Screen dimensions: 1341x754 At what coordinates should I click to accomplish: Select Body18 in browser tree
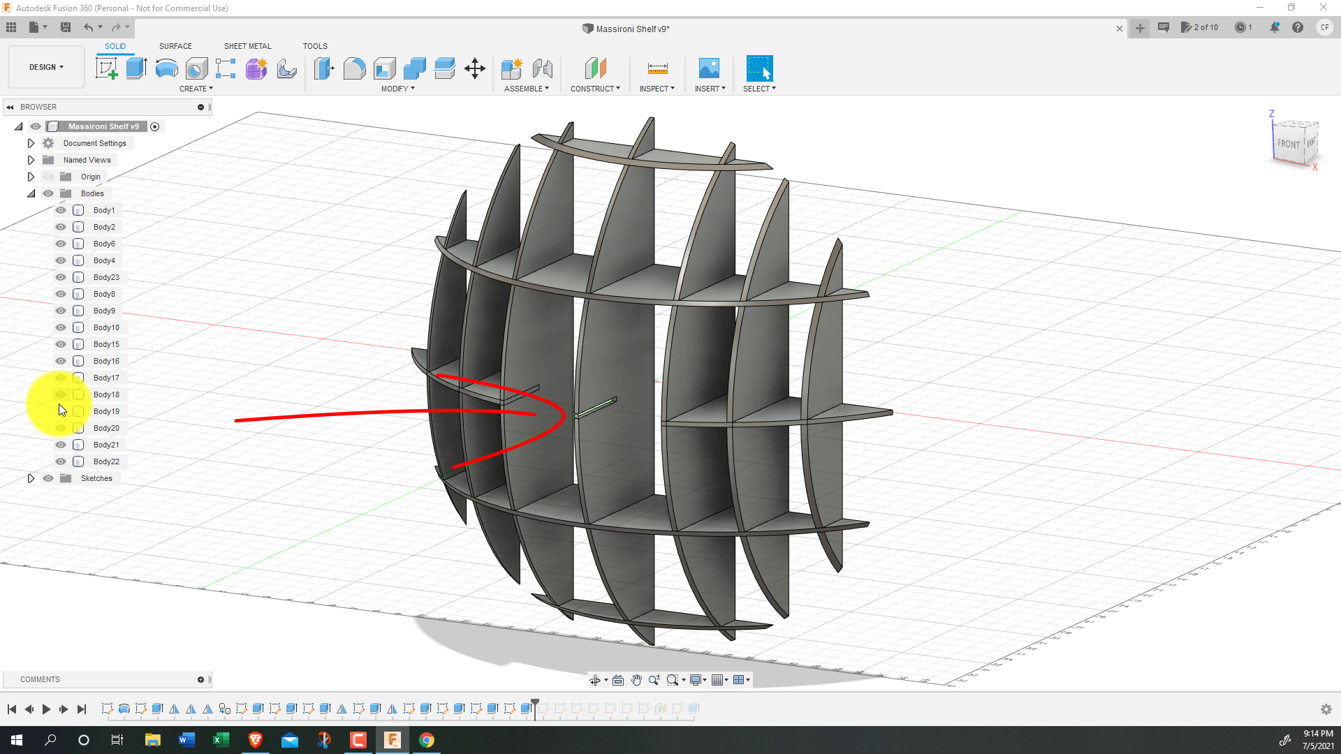[x=106, y=394]
